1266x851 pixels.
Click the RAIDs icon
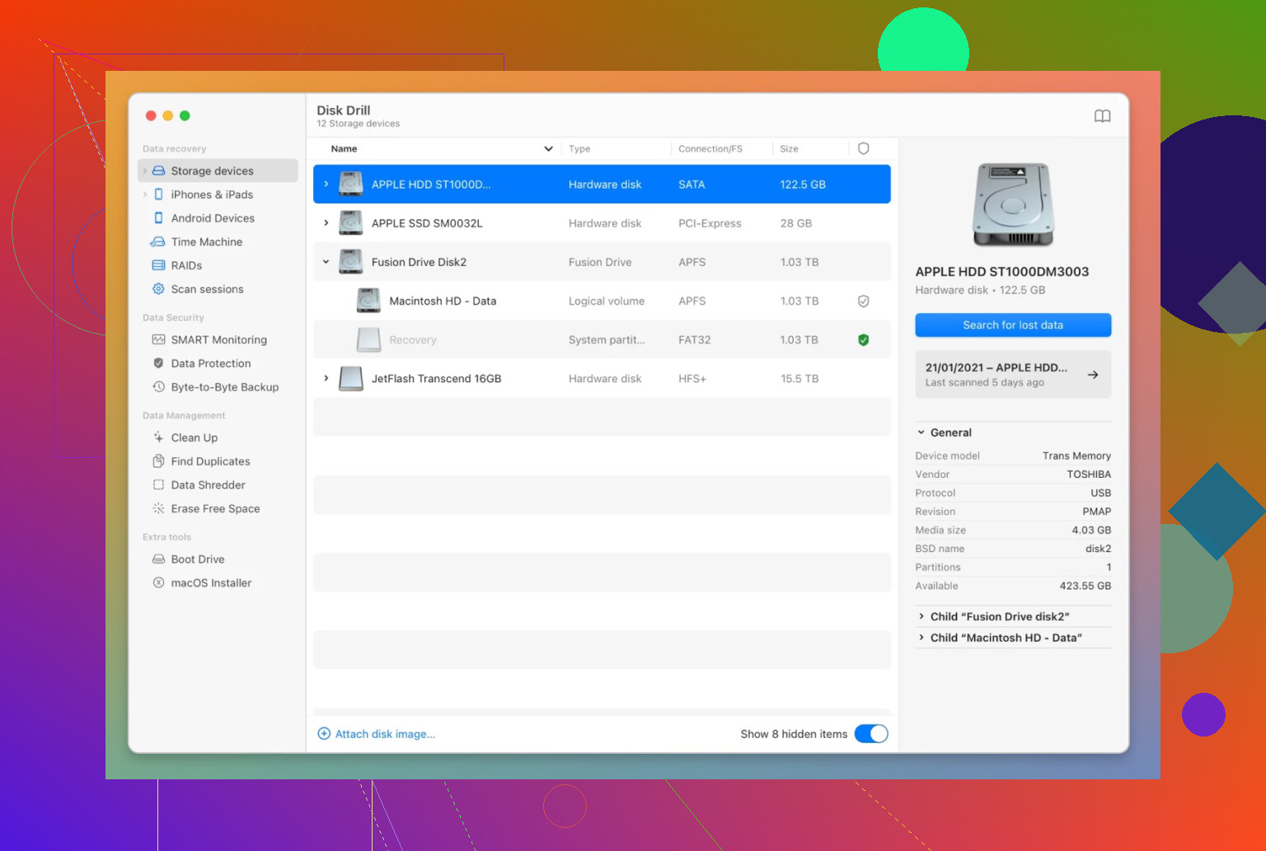point(158,265)
